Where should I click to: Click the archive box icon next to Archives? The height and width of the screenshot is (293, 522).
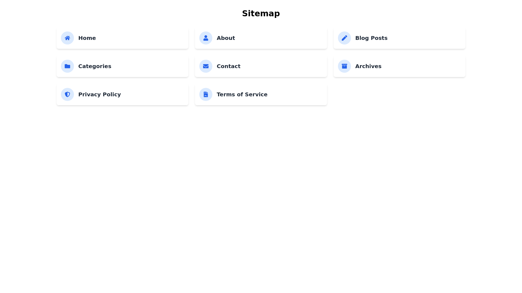[344, 66]
